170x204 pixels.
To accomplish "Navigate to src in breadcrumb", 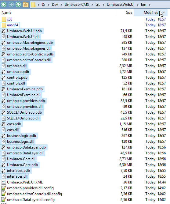I will click(x=98, y=5).
